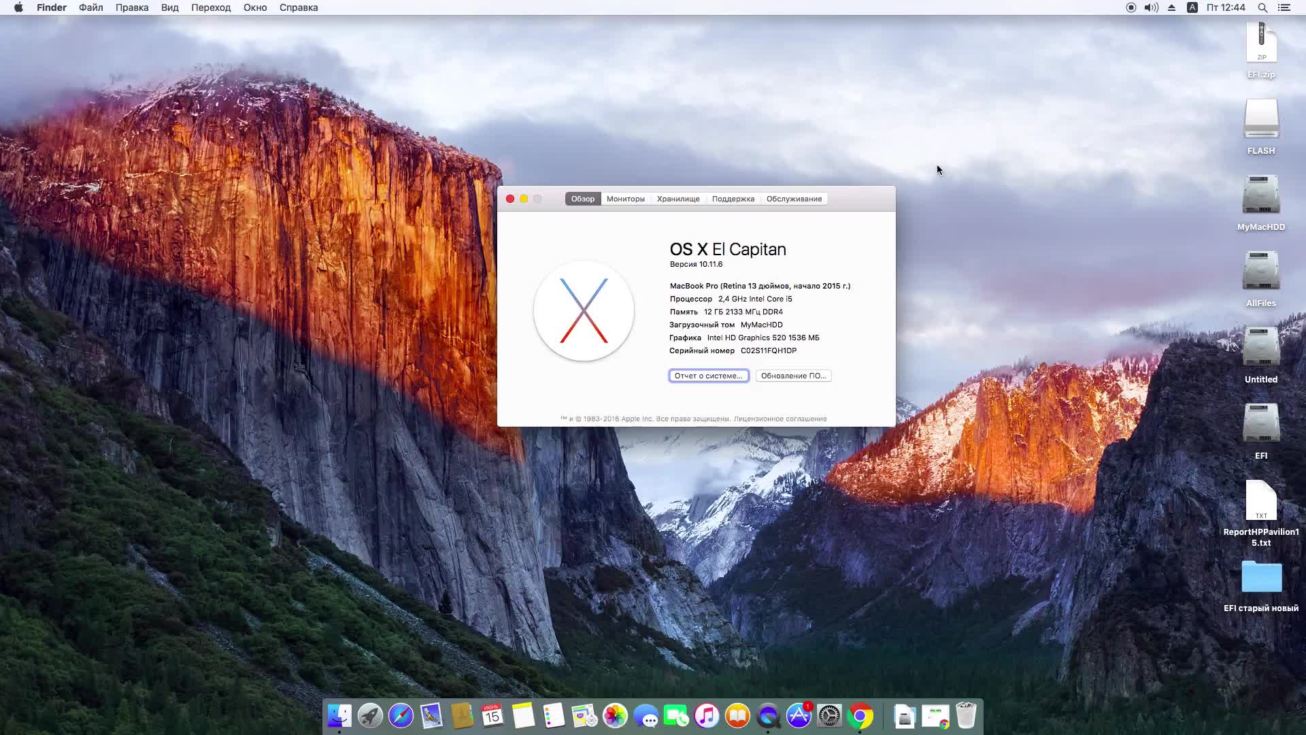
Task: Select 'EFI старый новый' folder
Action: click(x=1261, y=586)
